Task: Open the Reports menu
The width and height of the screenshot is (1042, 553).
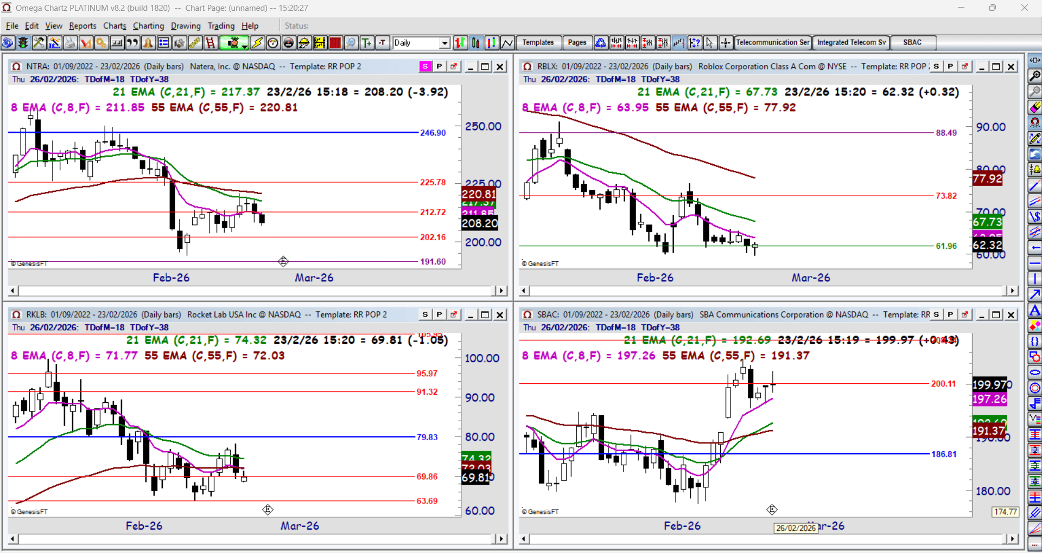Action: point(82,25)
